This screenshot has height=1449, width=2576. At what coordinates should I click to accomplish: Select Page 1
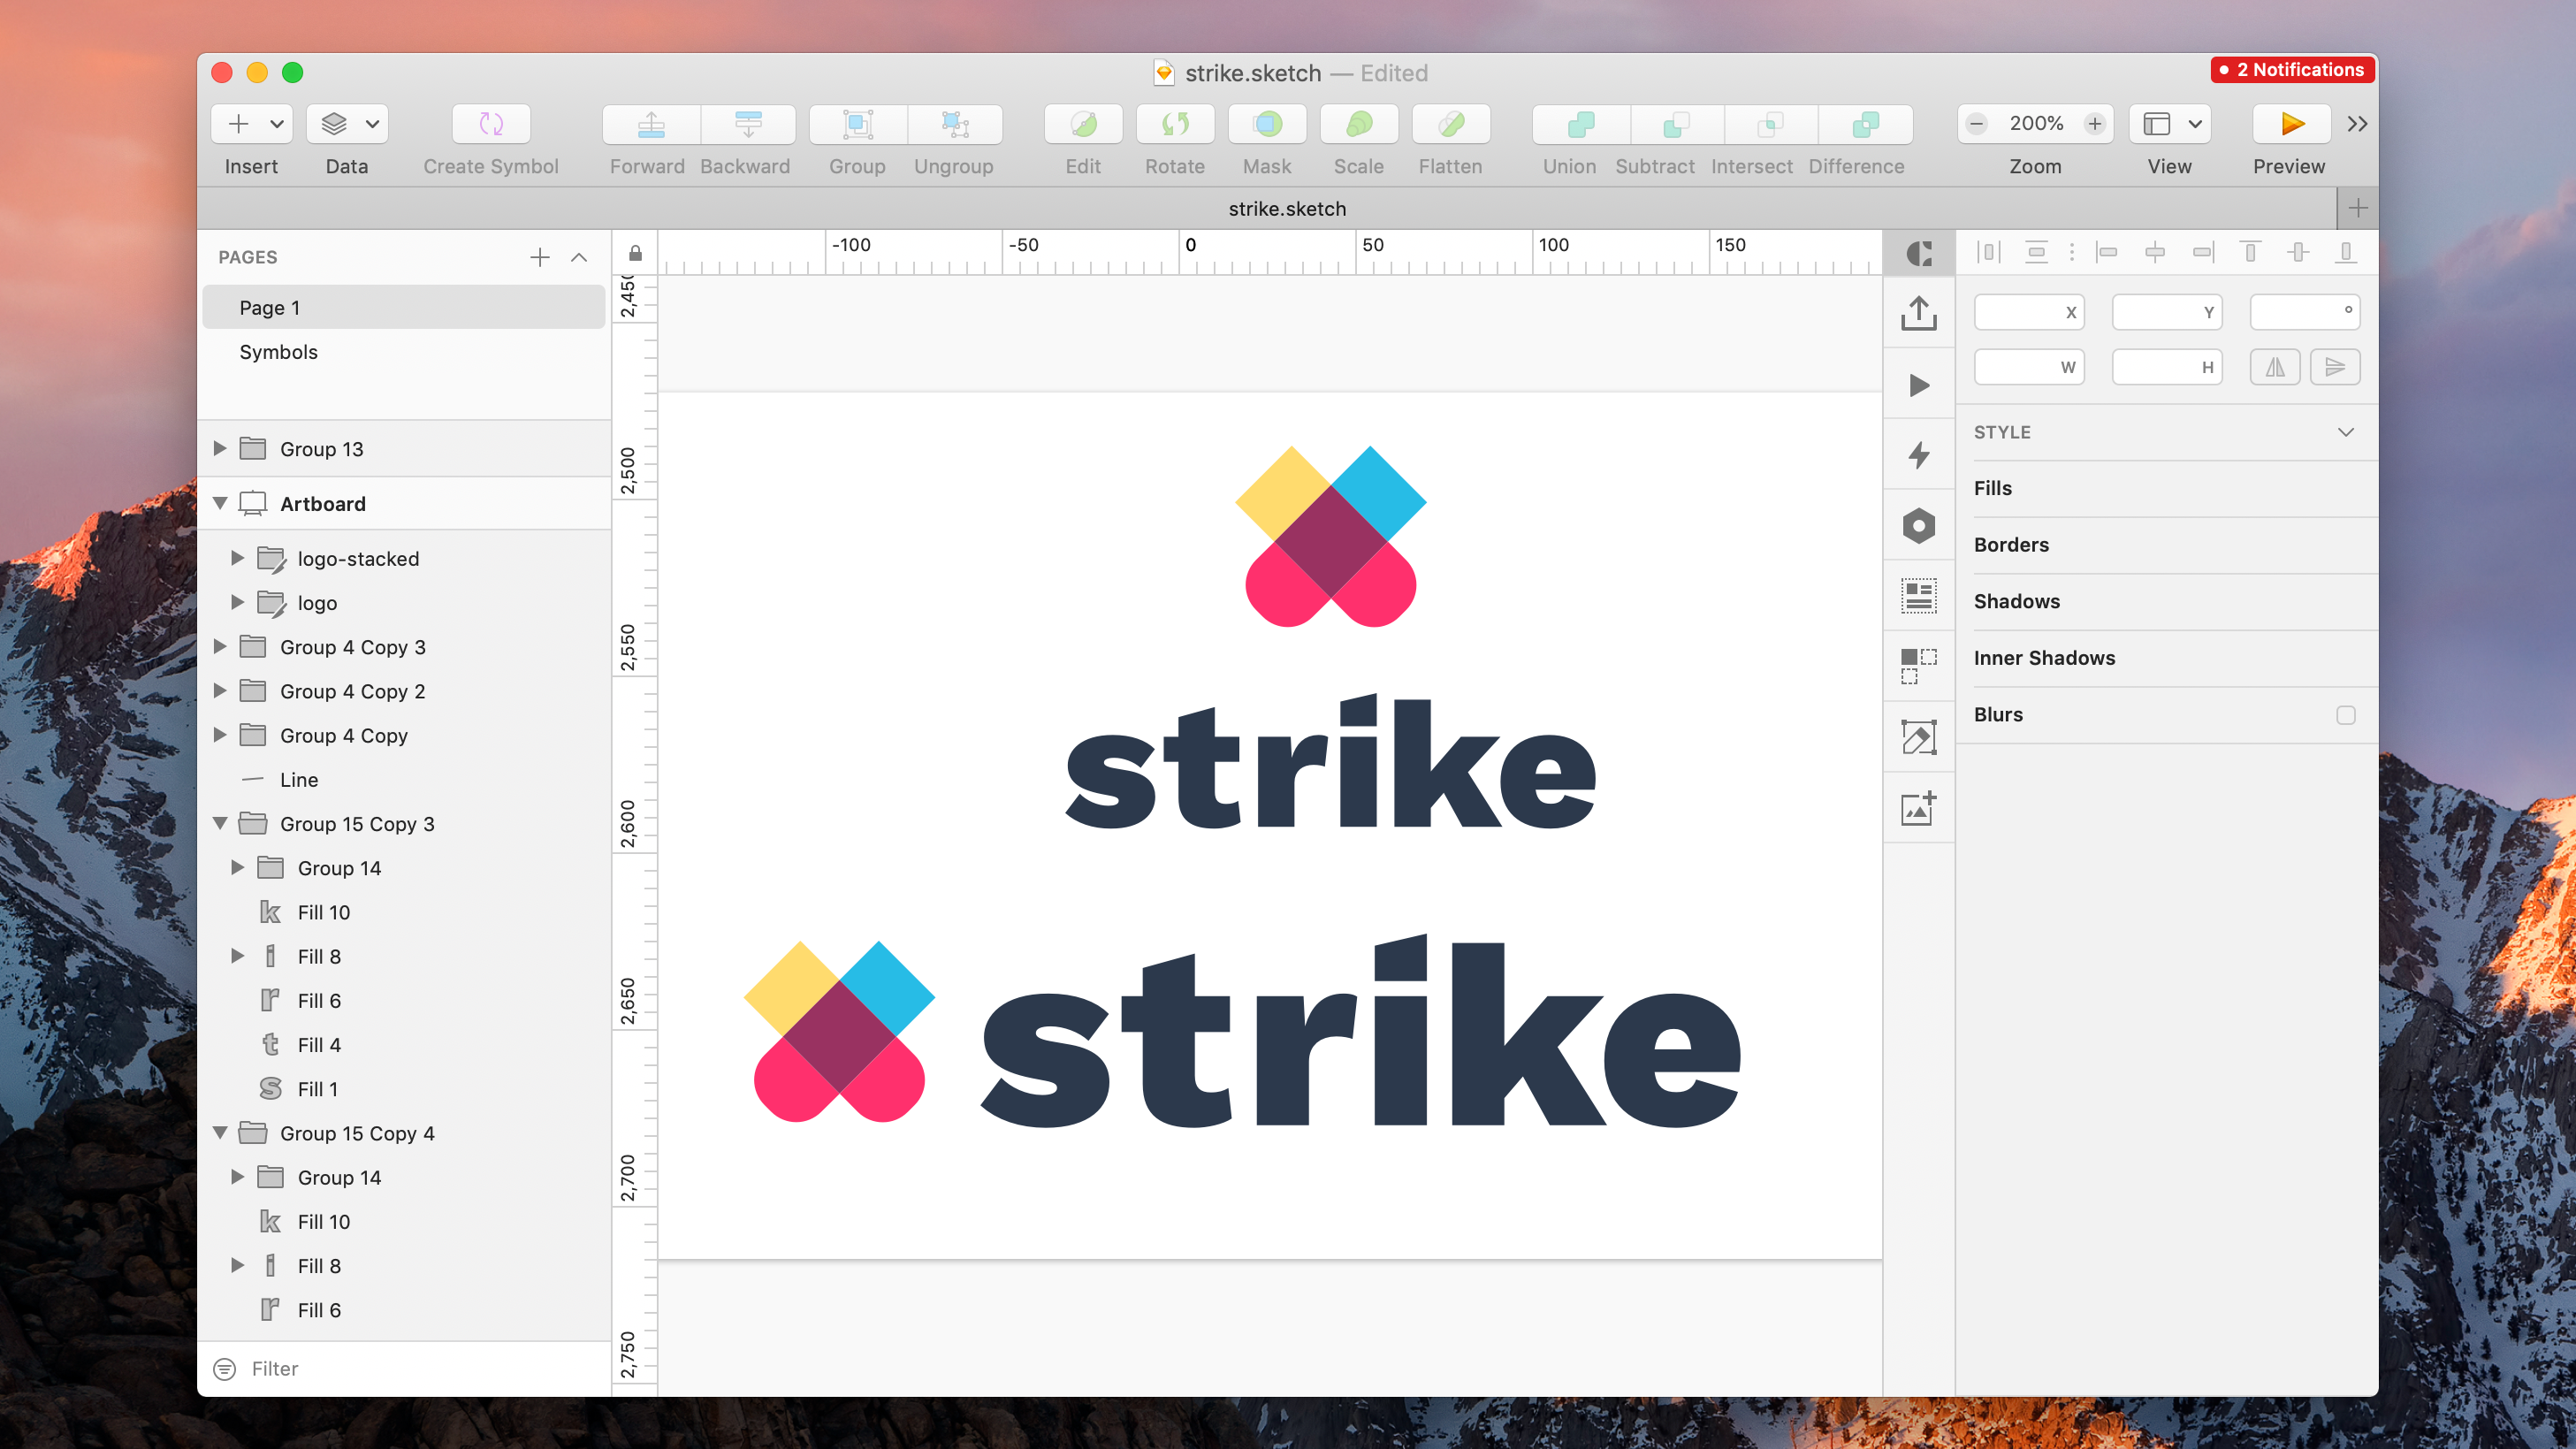tap(404, 308)
